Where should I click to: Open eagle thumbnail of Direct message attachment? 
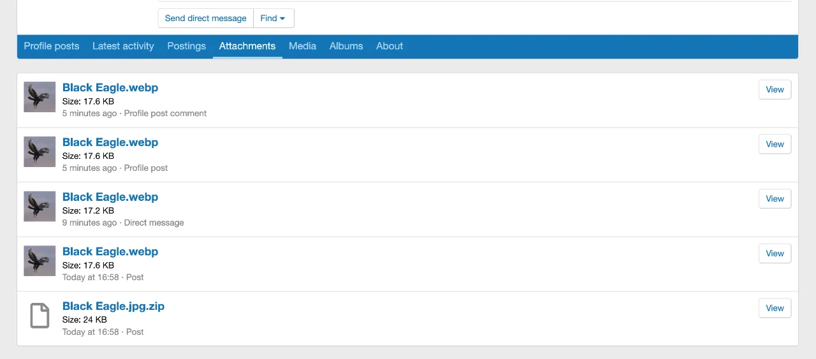(x=40, y=207)
